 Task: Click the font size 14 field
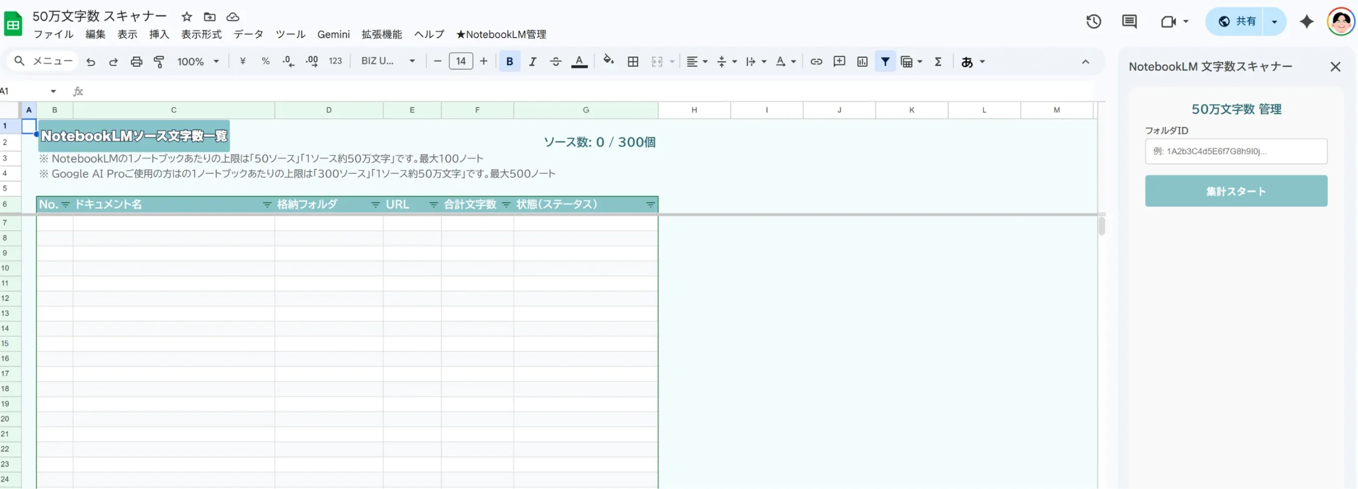(460, 62)
